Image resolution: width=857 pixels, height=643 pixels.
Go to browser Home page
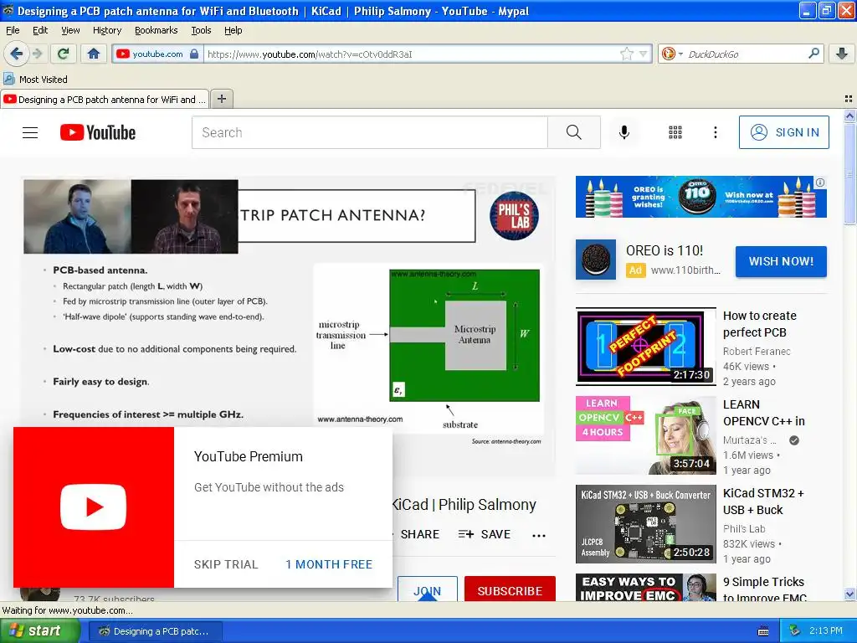[x=94, y=54]
